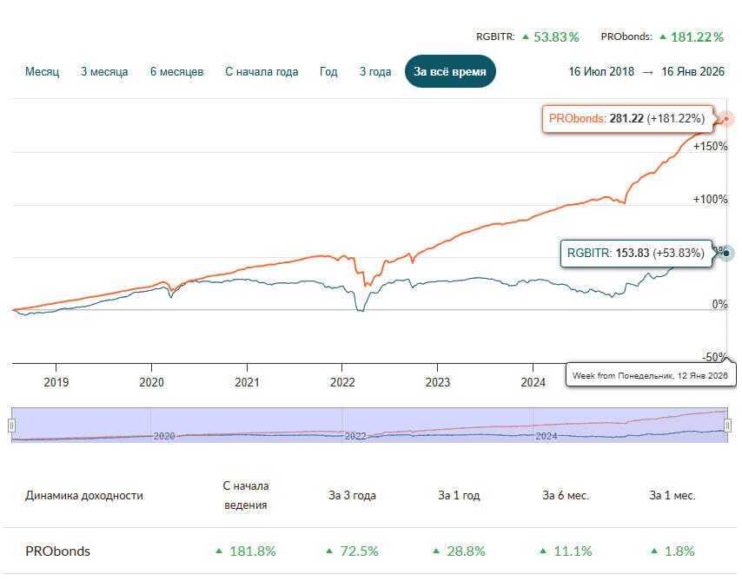The width and height of the screenshot is (742, 581).
Task: Click the teal RGBITR end-point marker
Action: pos(727,254)
